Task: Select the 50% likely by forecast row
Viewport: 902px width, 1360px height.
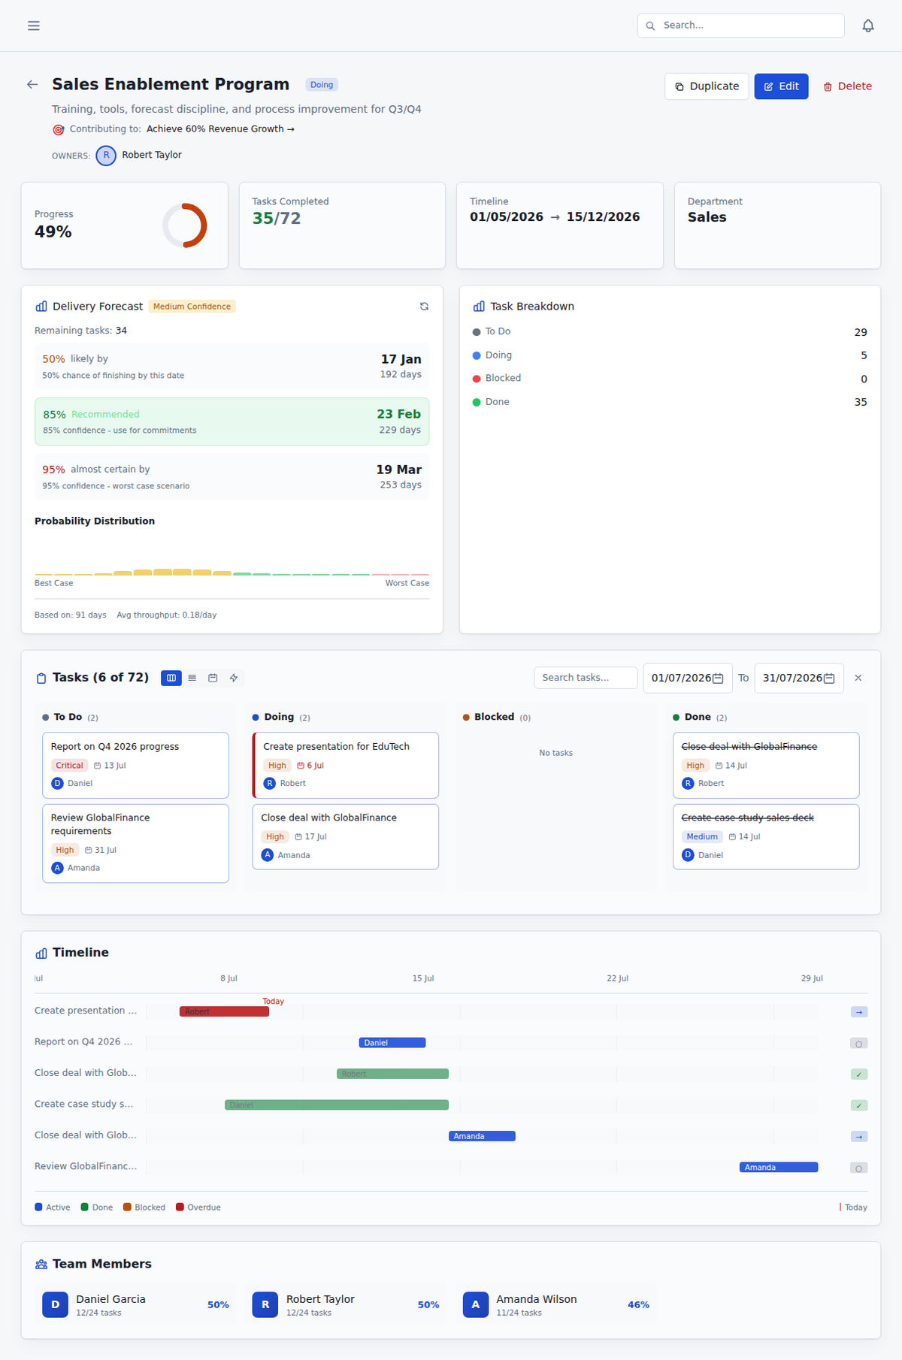Action: (x=232, y=366)
